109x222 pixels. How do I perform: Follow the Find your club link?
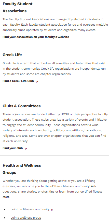12,148
